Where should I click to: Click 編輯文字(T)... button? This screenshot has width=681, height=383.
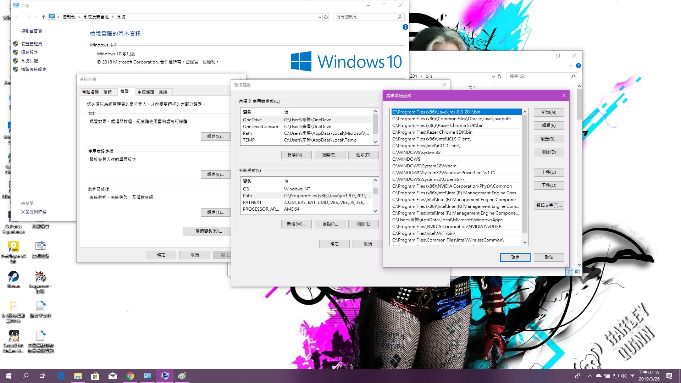click(x=549, y=205)
